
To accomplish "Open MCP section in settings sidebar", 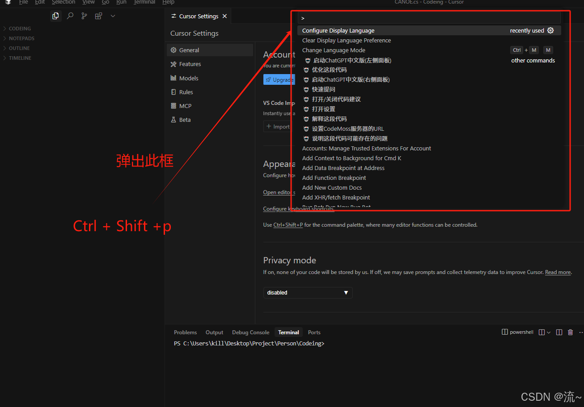I will coord(210,106).
